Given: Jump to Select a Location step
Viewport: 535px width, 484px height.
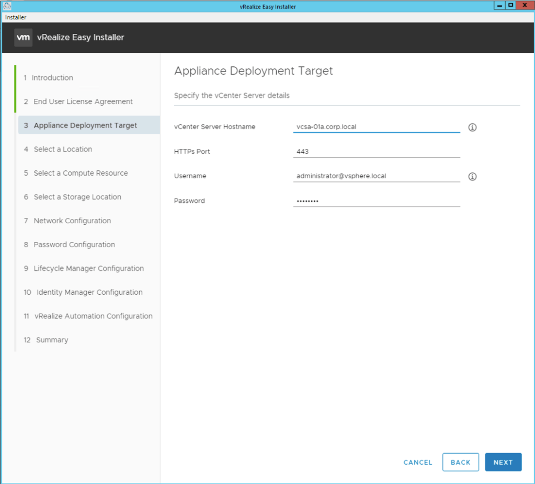Looking at the screenshot, I should pos(63,149).
